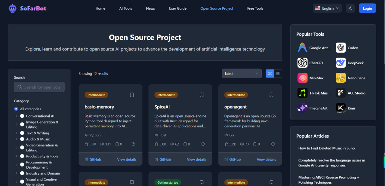Click the SoFarBot robot logo icon

(x=13, y=8)
